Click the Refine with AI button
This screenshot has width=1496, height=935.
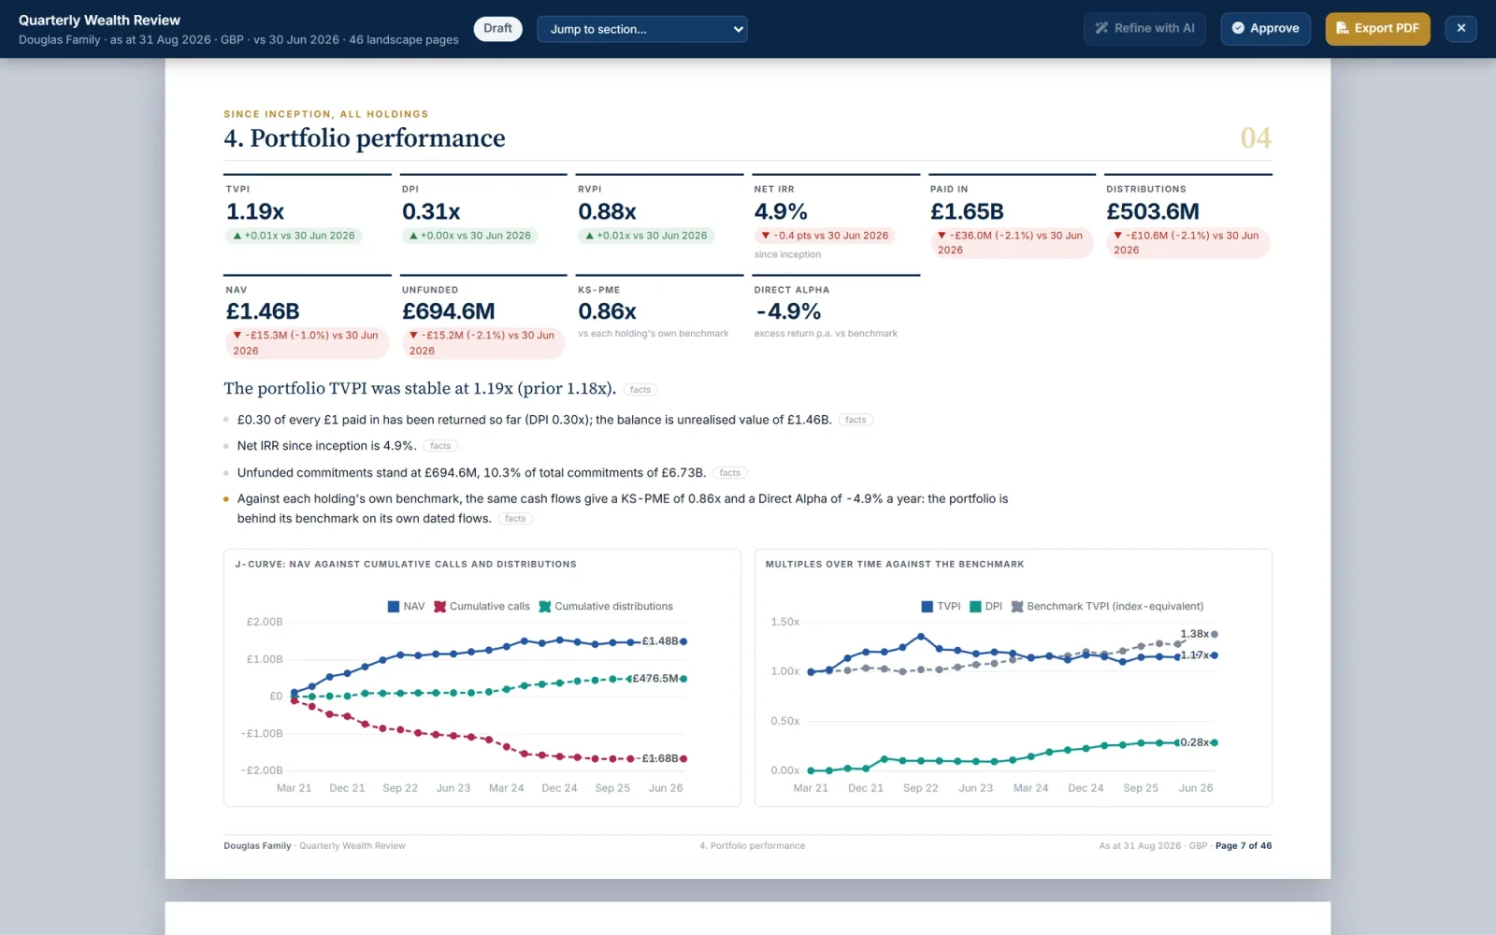coord(1144,28)
